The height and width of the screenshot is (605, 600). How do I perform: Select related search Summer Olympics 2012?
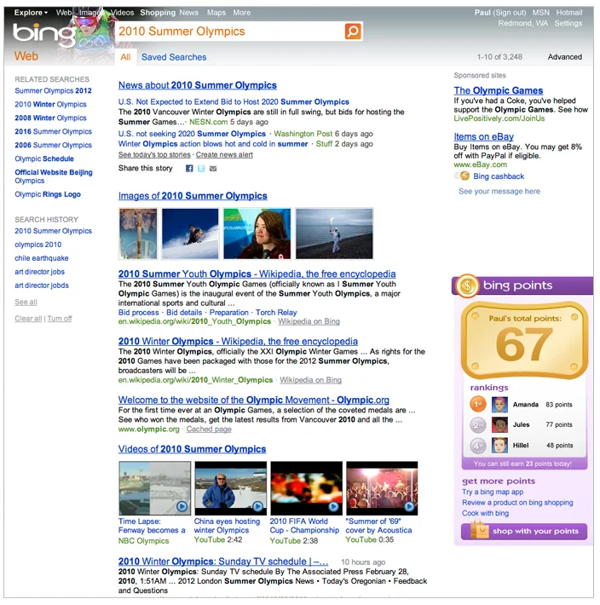coord(53,90)
